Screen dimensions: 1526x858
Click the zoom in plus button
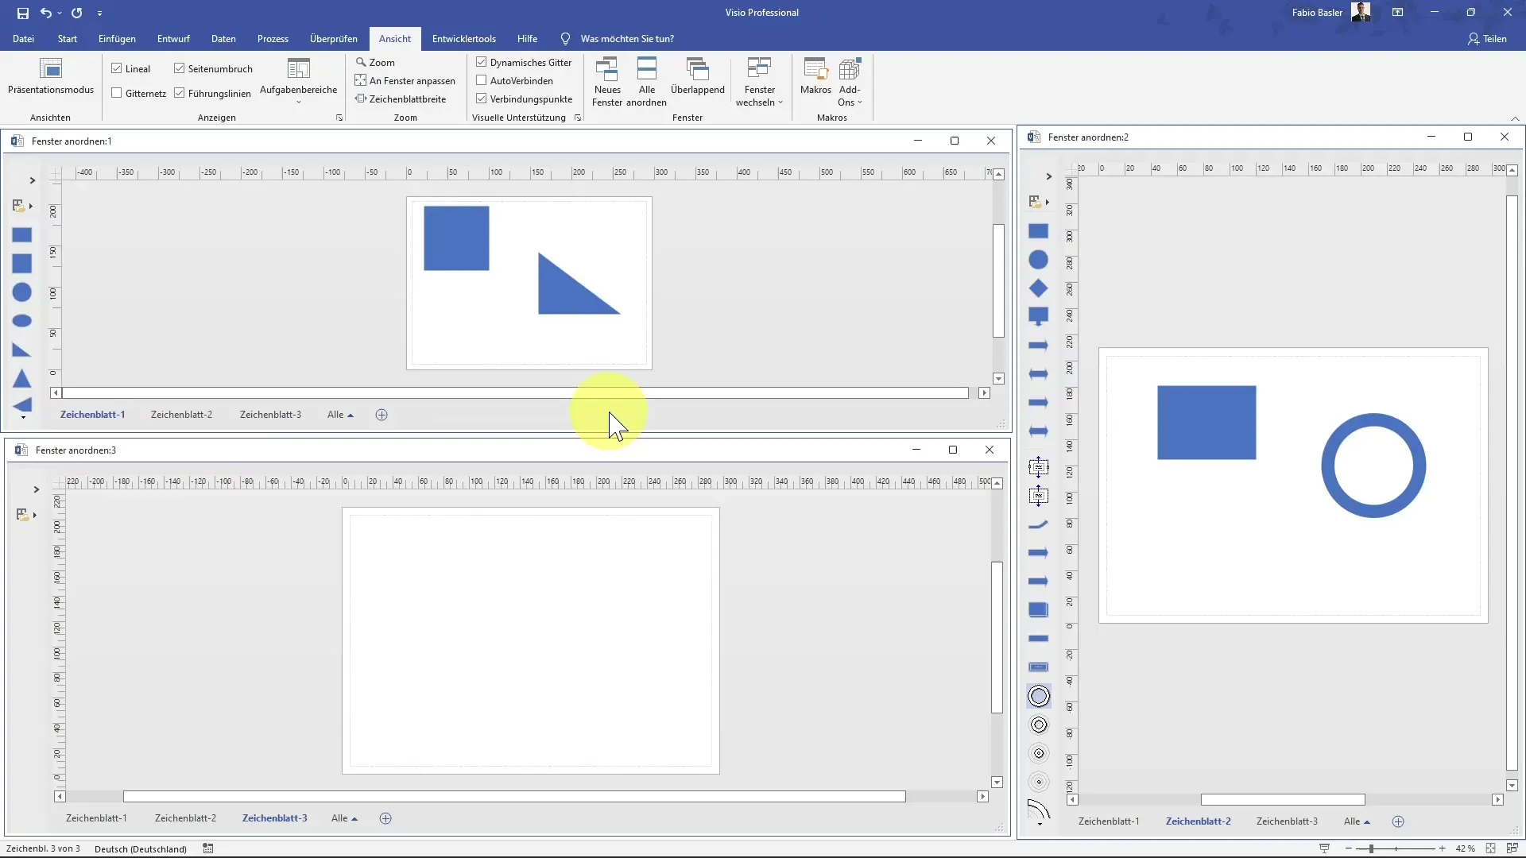(1442, 848)
